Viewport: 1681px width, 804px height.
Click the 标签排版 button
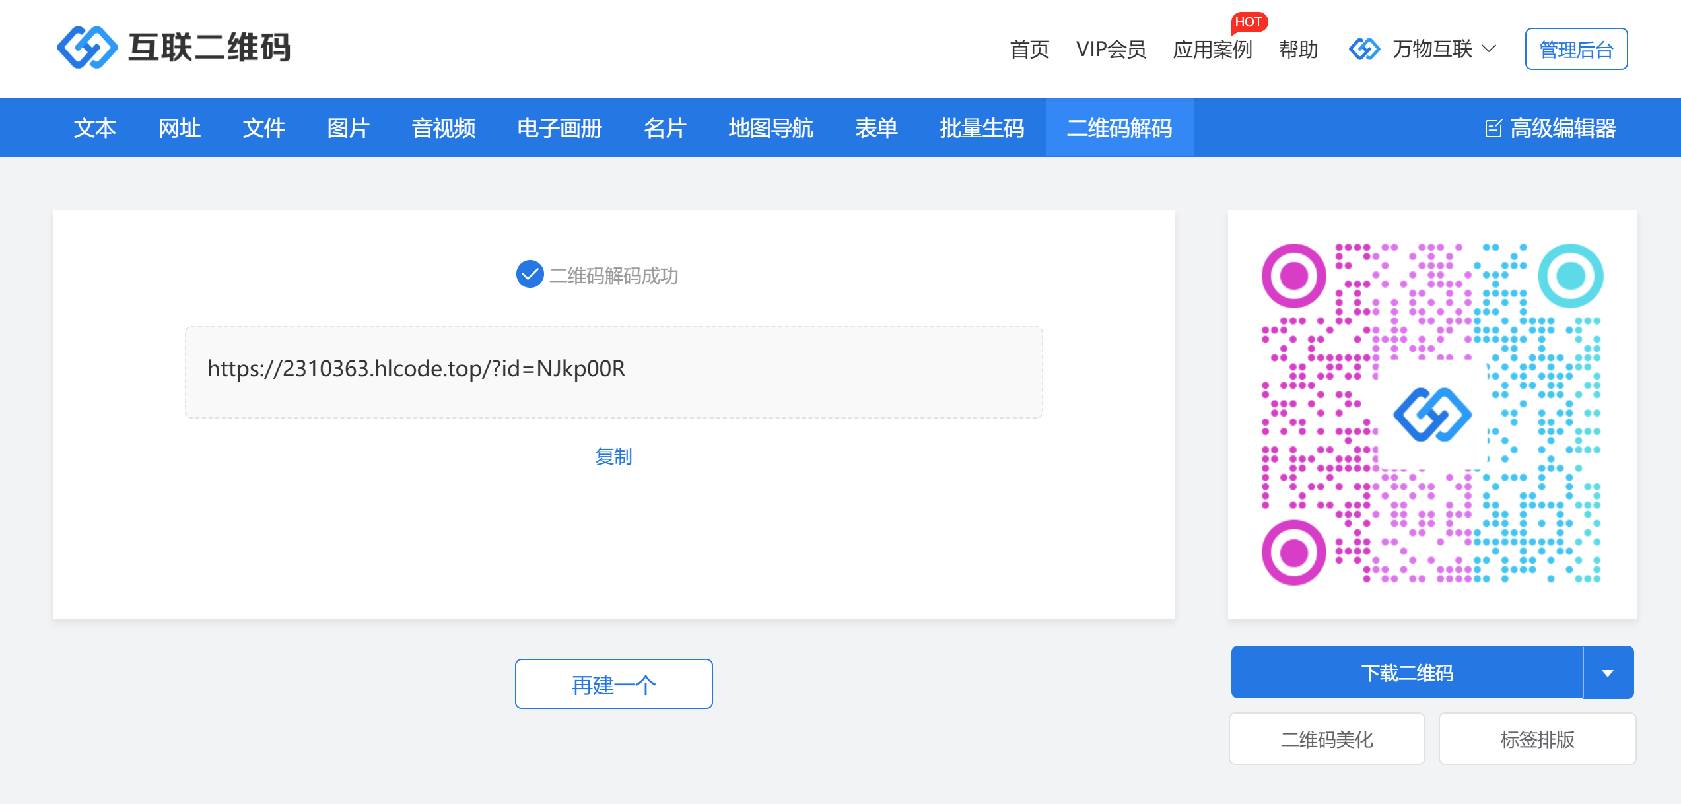pos(1537,739)
